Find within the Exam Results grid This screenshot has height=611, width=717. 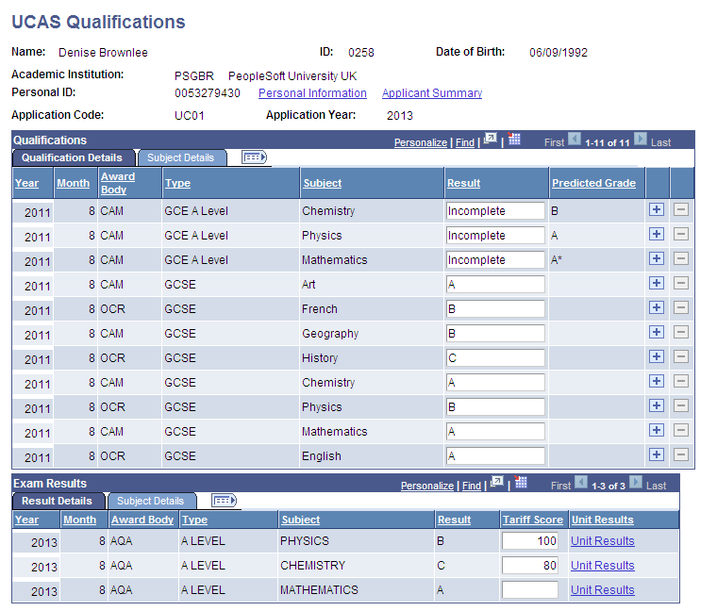coord(472,486)
